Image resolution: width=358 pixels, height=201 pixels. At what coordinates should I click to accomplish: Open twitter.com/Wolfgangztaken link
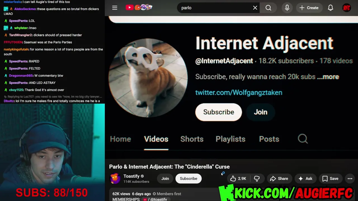239,93
